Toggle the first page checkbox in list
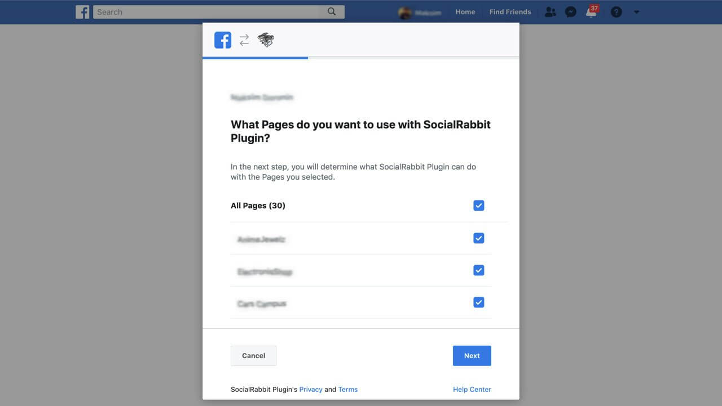Viewport: 722px width, 406px height. [x=479, y=238]
